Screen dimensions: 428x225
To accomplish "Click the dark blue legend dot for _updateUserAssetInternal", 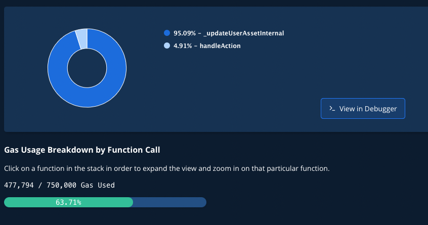I will 167,33.
